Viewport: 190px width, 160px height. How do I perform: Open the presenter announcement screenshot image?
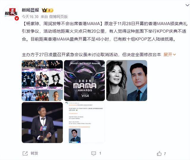coord(84,123)
